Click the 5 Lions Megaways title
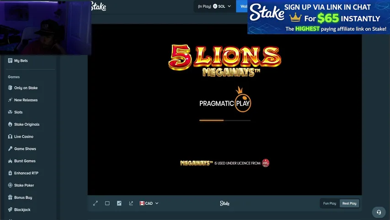This screenshot has width=390, height=220. click(225, 60)
